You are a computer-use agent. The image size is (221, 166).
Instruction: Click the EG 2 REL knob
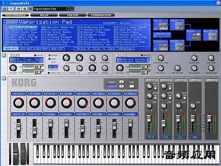click(66, 103)
